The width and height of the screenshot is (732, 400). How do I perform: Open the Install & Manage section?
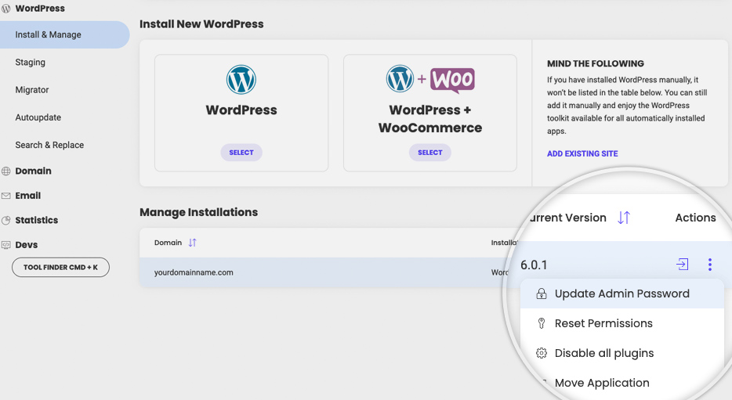64,34
